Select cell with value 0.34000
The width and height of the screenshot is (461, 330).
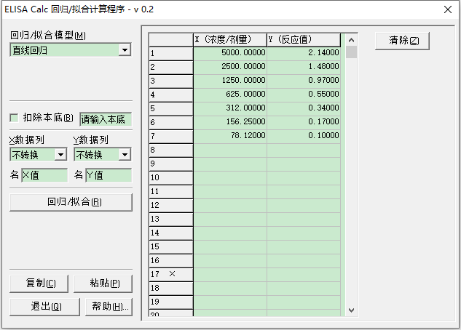click(x=304, y=108)
